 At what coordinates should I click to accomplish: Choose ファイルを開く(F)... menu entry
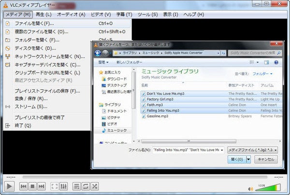click(x=67, y=24)
